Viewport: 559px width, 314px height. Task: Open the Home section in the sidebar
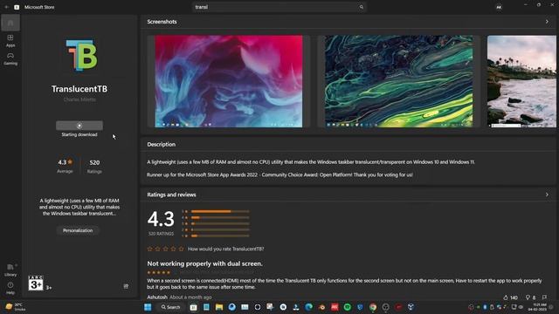(10, 24)
